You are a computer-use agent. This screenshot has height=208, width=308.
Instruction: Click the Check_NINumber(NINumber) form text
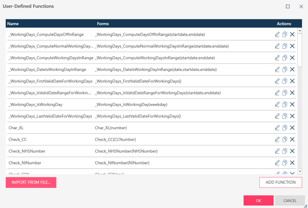122,163
